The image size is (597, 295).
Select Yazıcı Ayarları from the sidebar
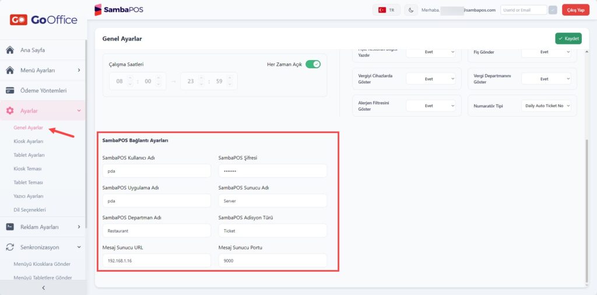tap(28, 196)
